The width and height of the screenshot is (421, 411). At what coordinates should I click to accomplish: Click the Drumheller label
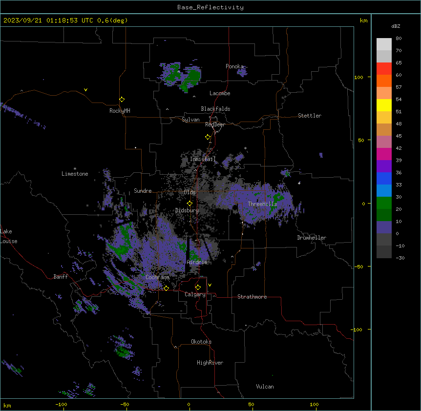pos(312,238)
